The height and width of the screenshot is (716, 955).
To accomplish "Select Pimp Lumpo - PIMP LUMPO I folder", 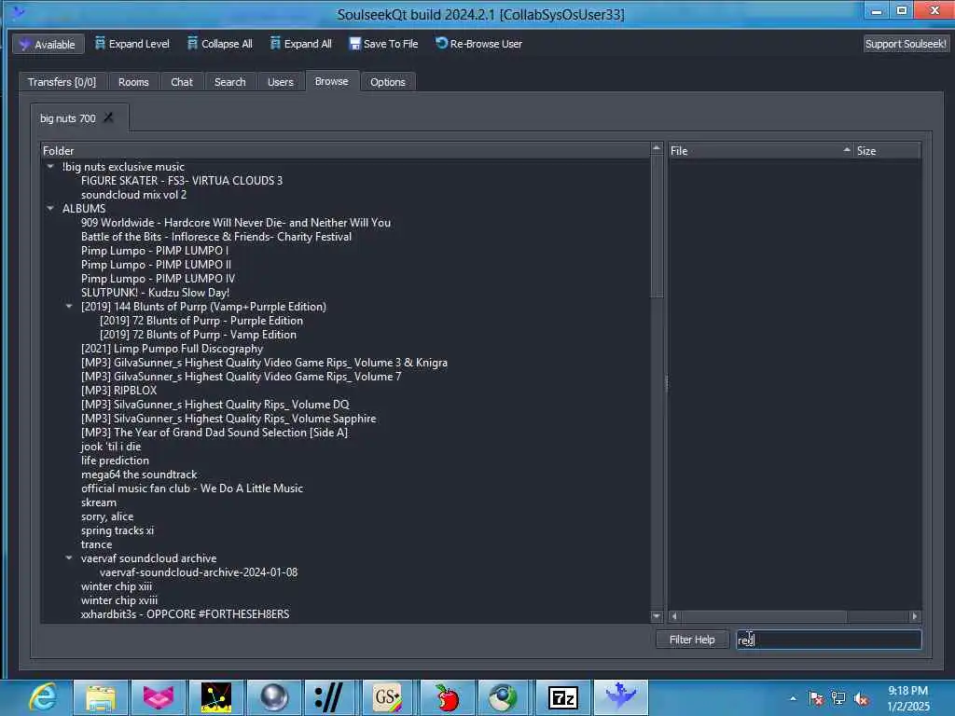I will [x=155, y=250].
